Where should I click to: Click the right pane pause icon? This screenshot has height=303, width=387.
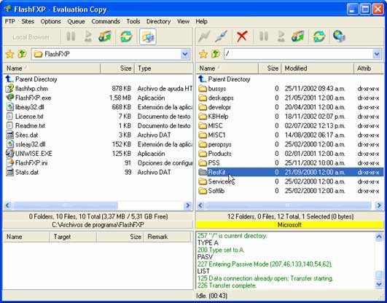click(264, 36)
